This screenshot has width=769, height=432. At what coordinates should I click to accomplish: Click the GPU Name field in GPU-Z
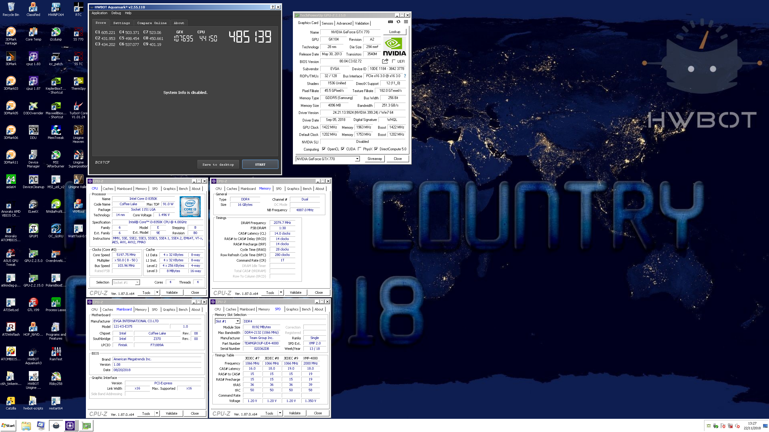coord(350,32)
